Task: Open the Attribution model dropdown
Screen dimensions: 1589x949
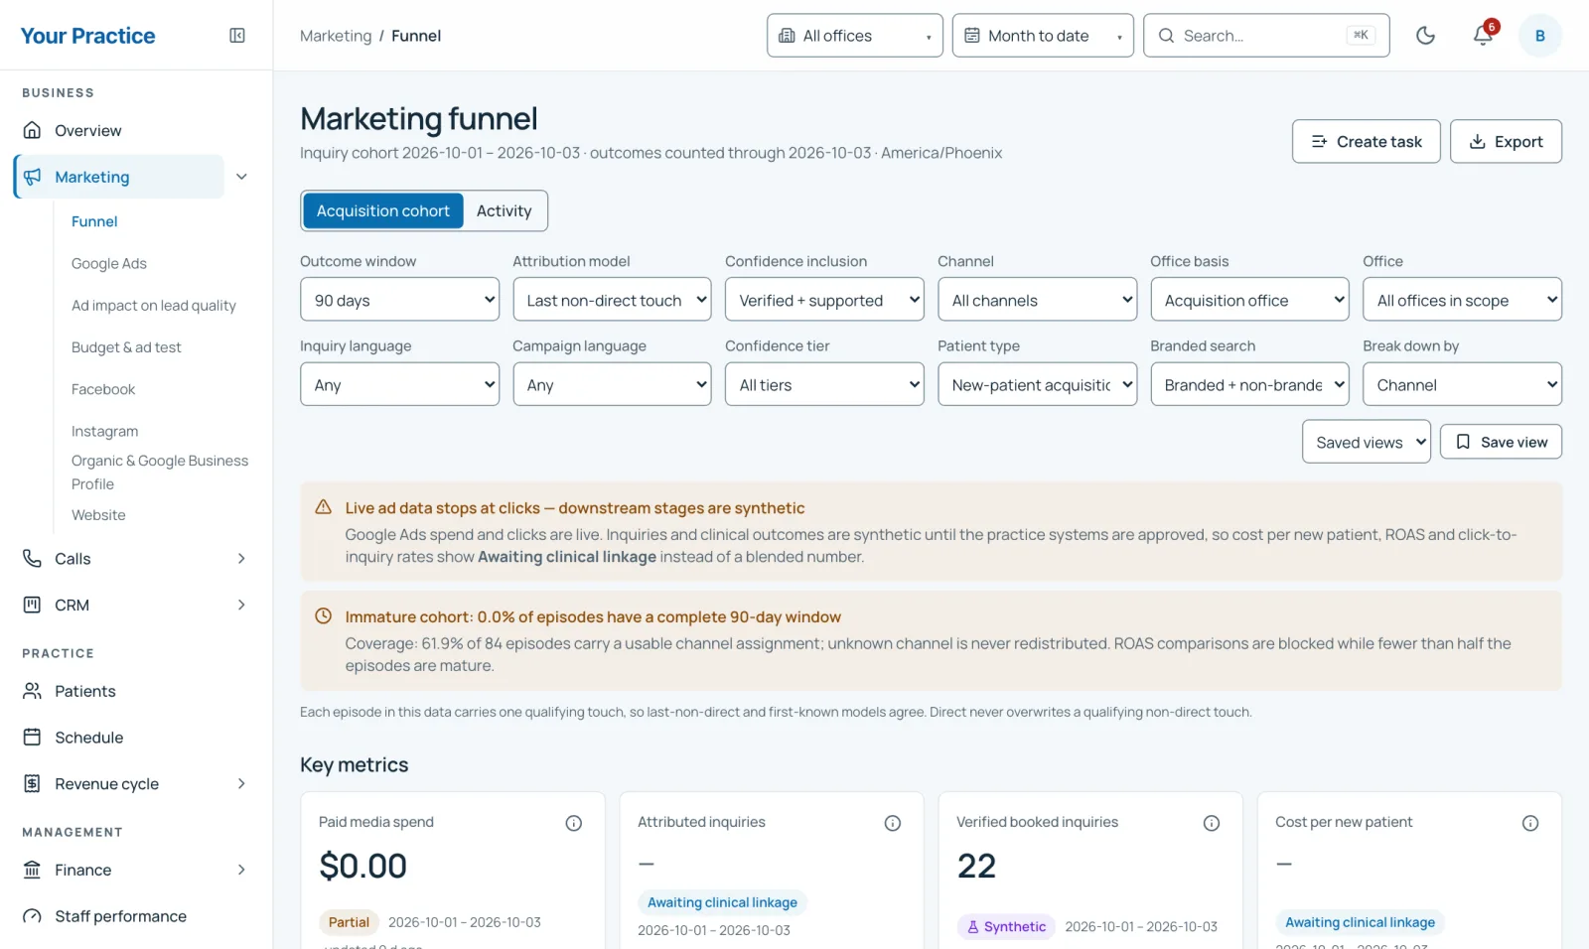Action: 612,300
